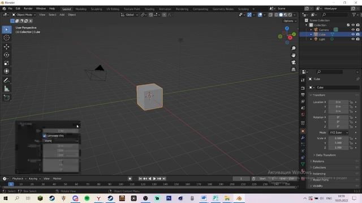Open viewport Options dropdown
This screenshot has width=362, height=203.
[x=290, y=21]
